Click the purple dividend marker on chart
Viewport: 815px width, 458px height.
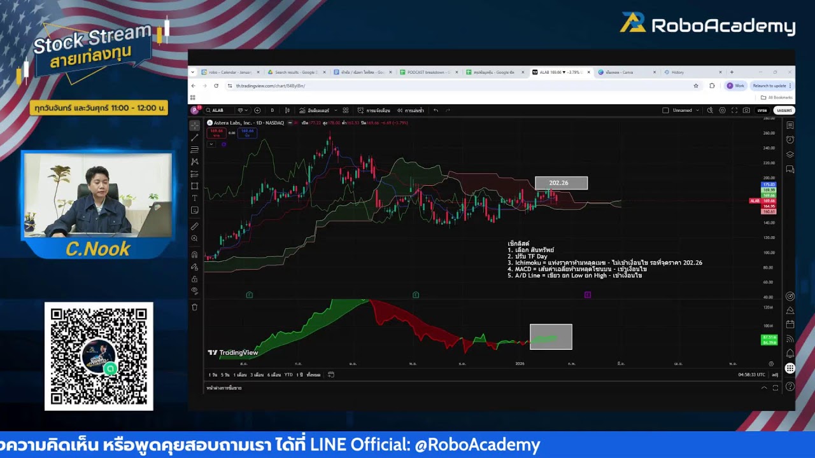588,295
